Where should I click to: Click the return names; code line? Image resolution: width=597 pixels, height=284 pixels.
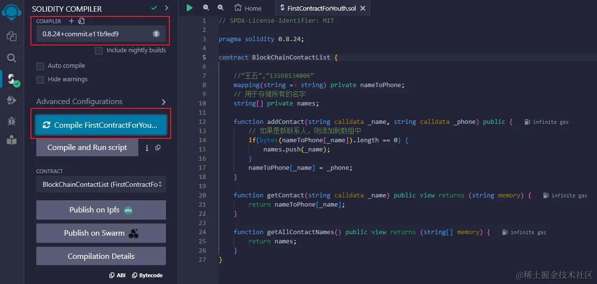(x=272, y=241)
